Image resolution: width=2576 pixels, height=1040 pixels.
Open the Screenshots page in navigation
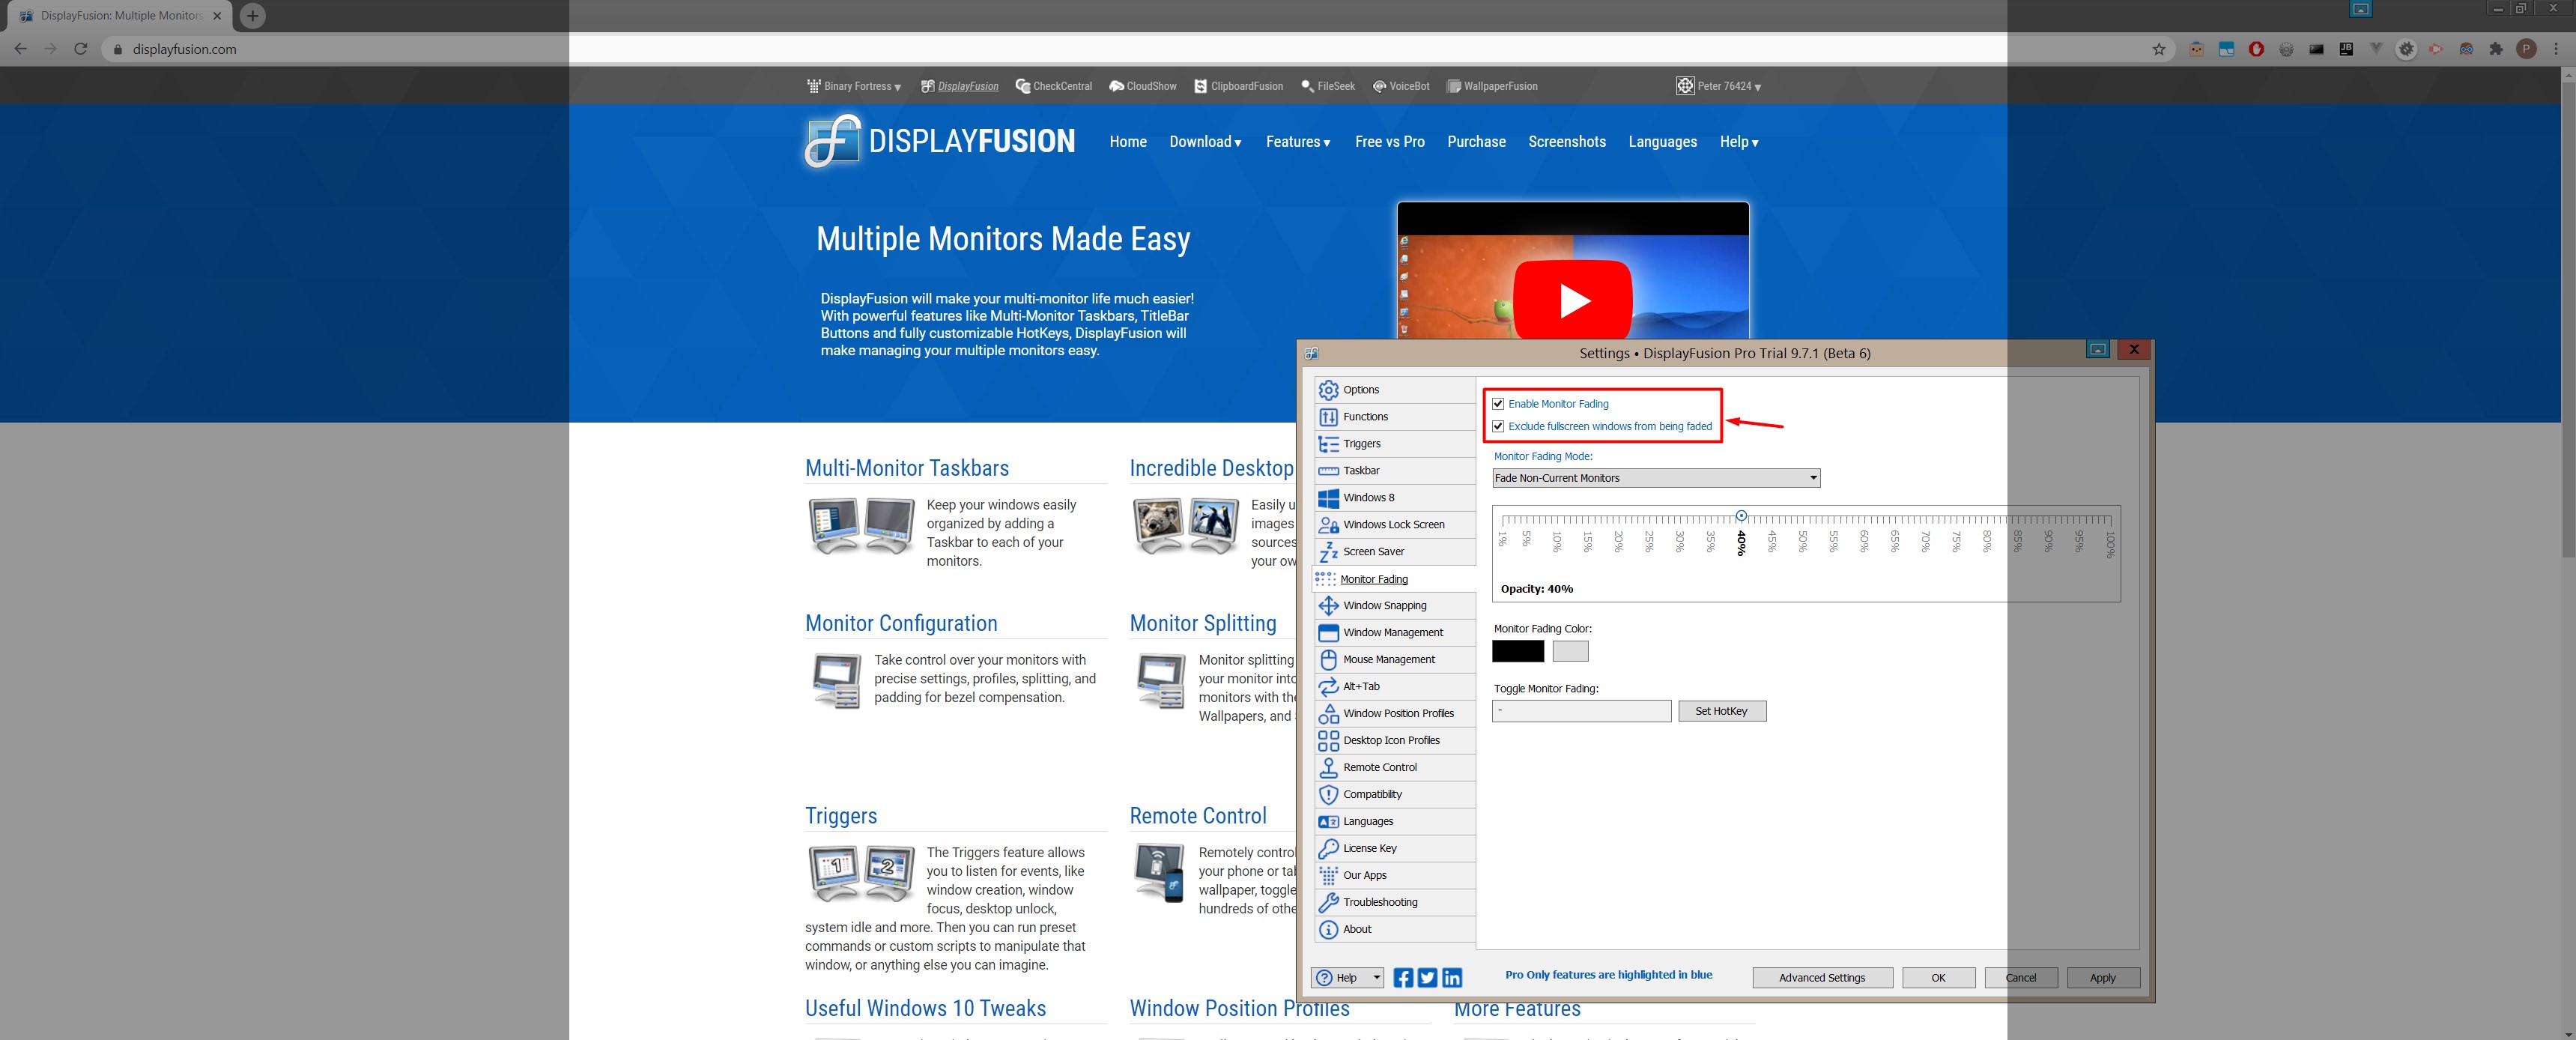coord(1566,142)
